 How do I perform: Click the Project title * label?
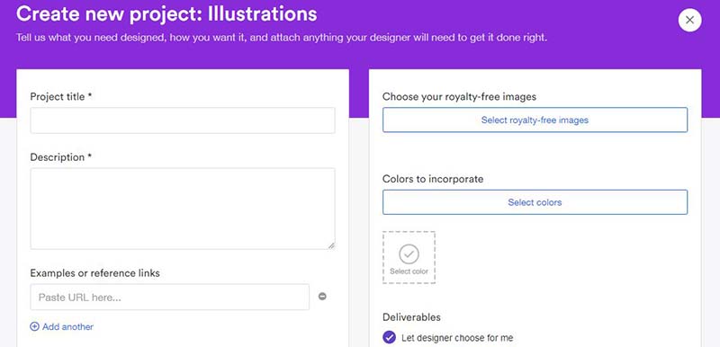(61, 97)
